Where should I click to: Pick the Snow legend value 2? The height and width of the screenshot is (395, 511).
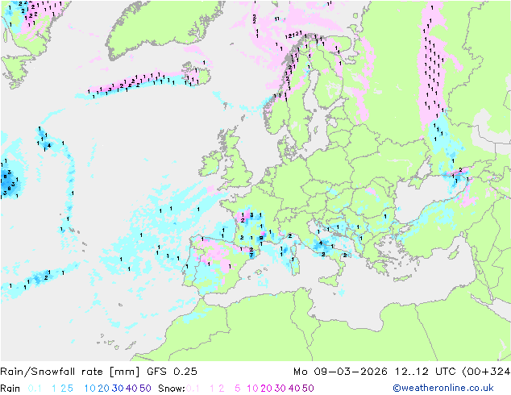tap(222, 389)
